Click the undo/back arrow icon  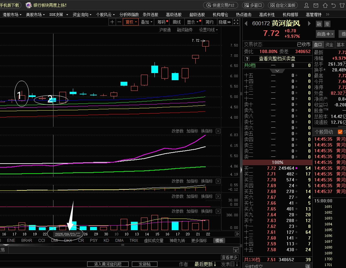pyautogui.click(x=334, y=5)
